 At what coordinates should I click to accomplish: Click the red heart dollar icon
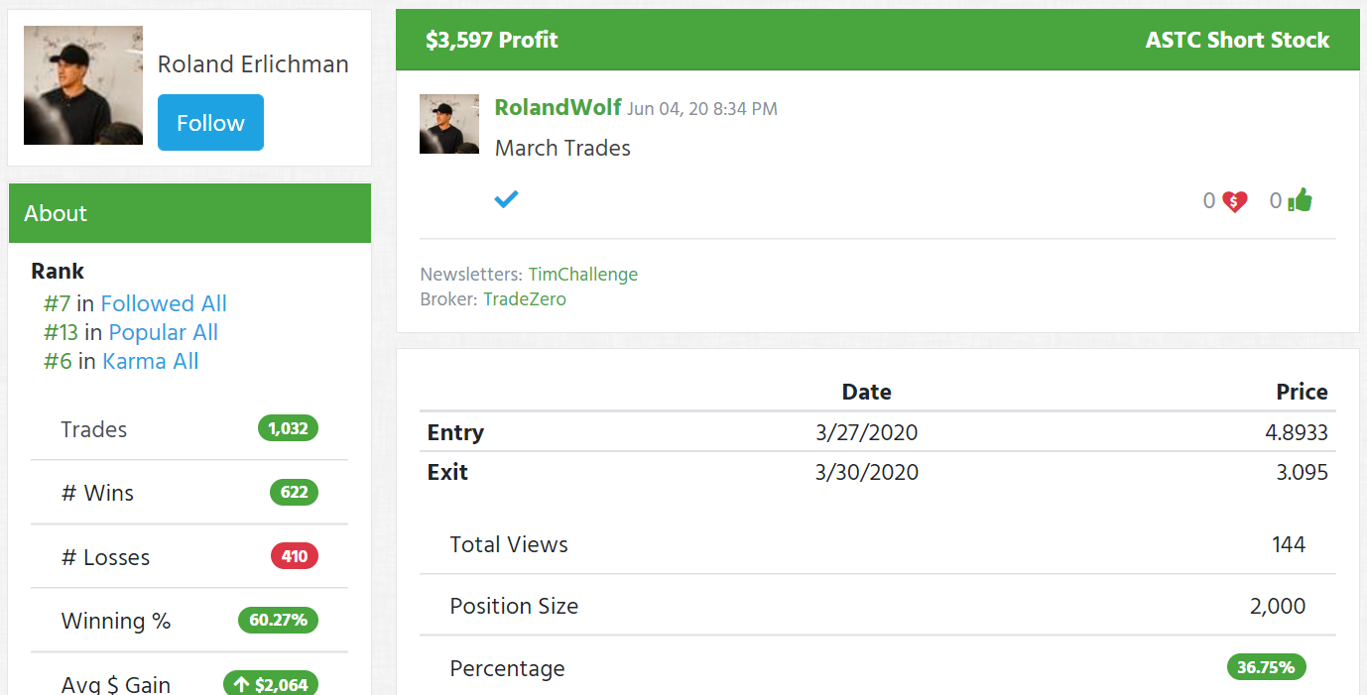(x=1234, y=201)
